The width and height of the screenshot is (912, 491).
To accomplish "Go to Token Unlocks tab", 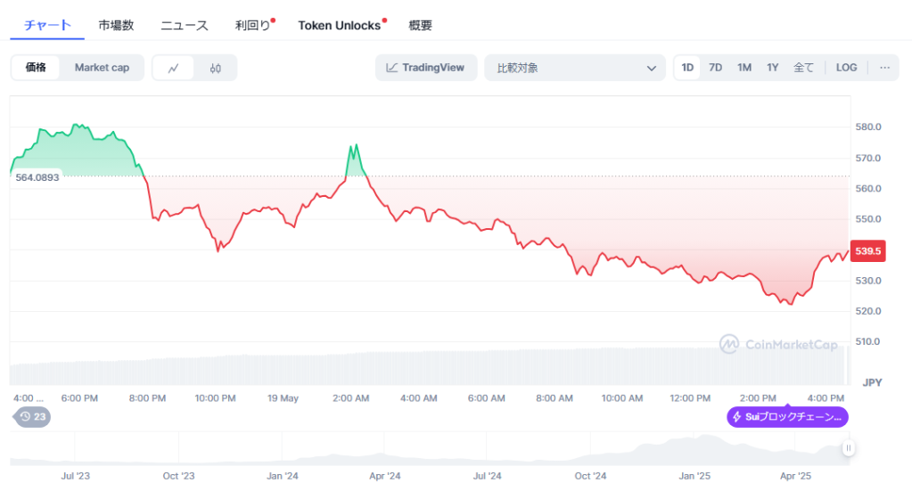I will tap(339, 25).
